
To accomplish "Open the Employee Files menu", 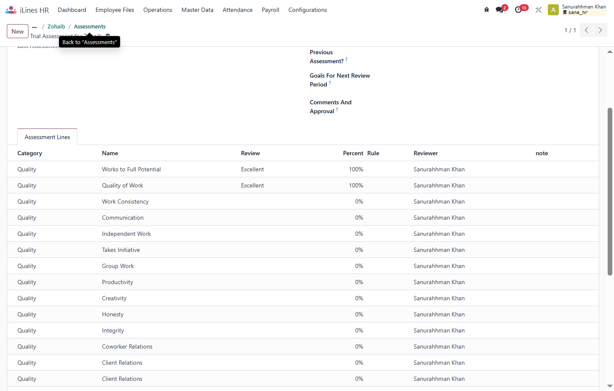I will click(x=115, y=10).
